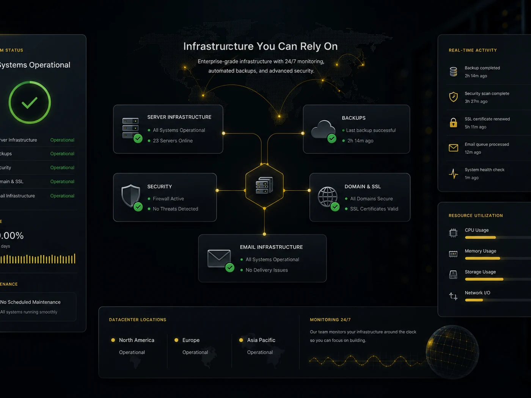
Task: Click the padlock icon beside SSL certificate renewed
Action: point(453,122)
